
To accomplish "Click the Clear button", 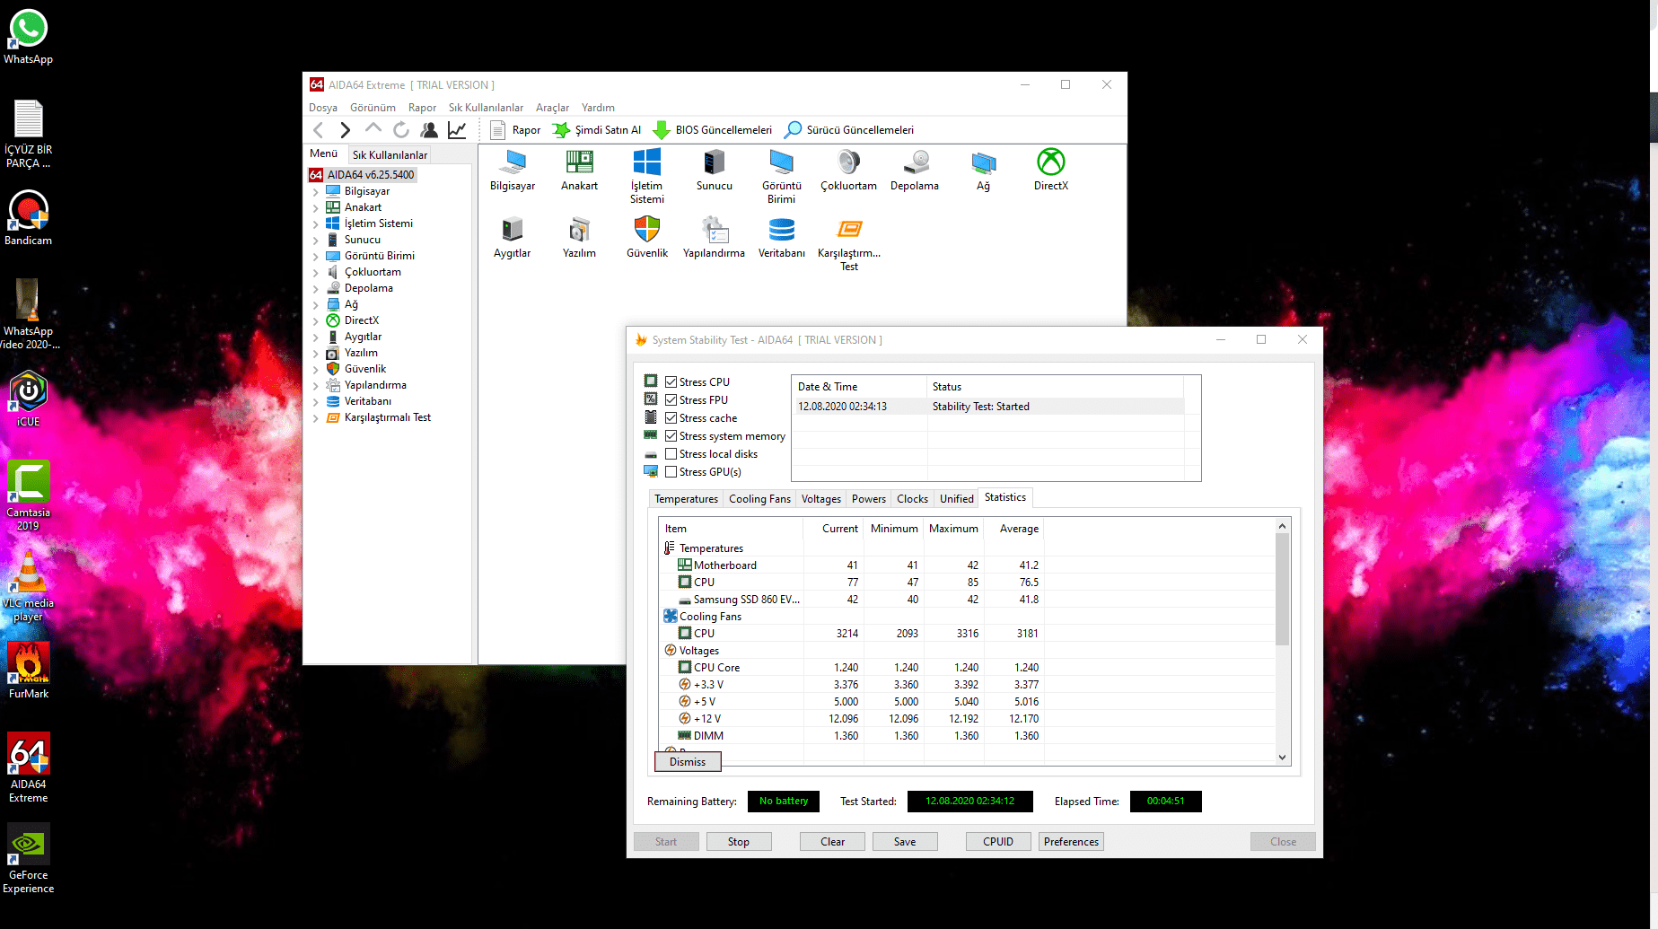I will tap(832, 842).
